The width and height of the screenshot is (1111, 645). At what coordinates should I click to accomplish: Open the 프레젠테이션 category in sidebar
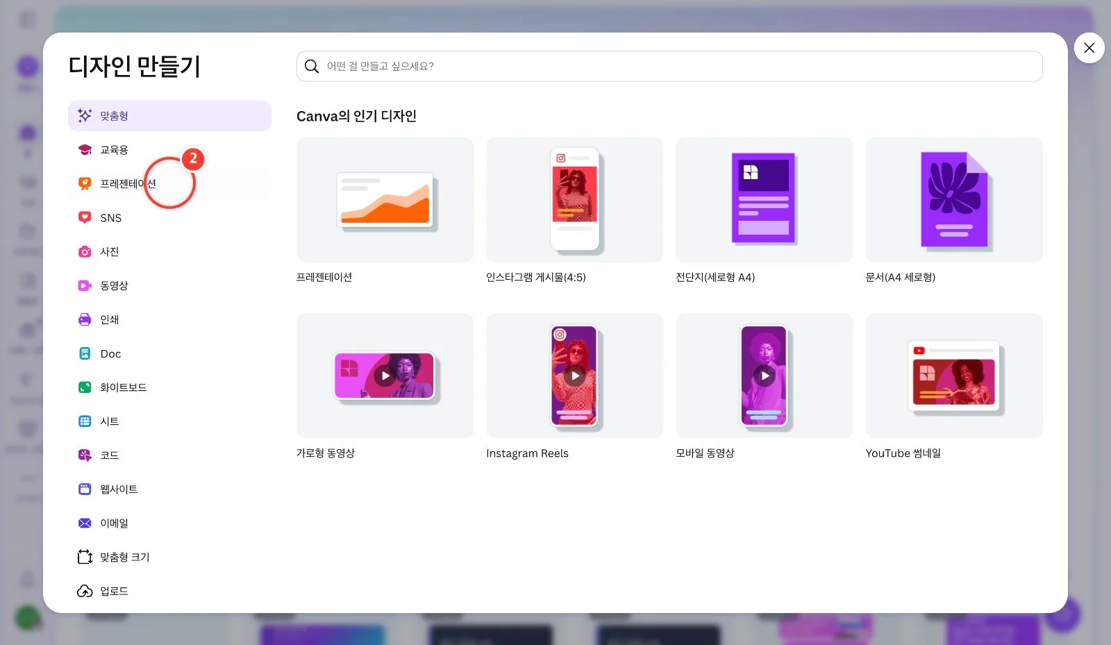click(169, 184)
